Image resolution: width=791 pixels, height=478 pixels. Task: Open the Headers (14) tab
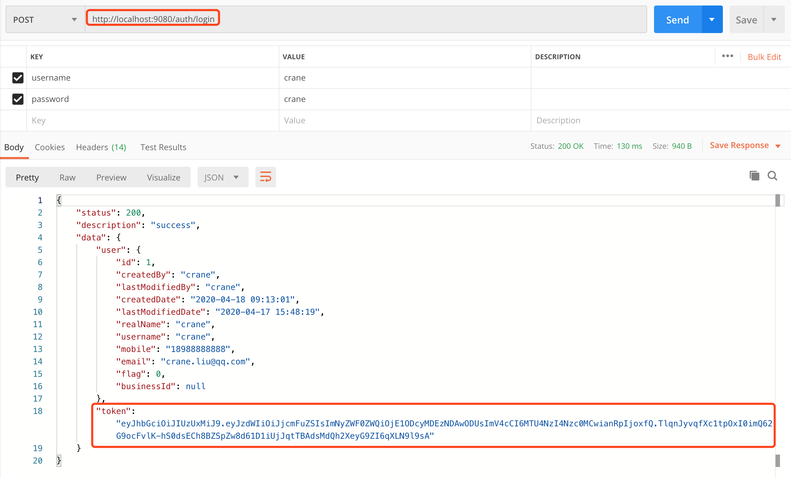pyautogui.click(x=101, y=147)
